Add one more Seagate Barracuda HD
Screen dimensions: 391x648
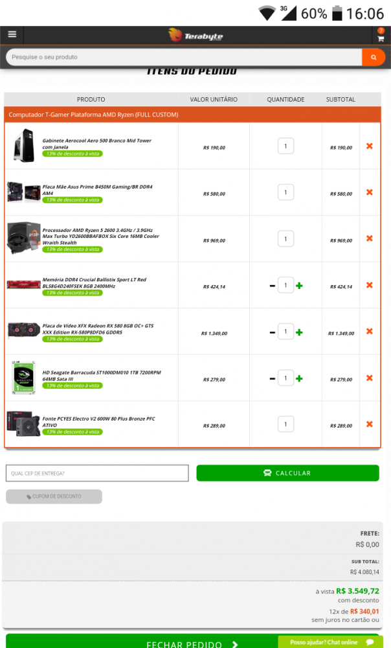[299, 378]
